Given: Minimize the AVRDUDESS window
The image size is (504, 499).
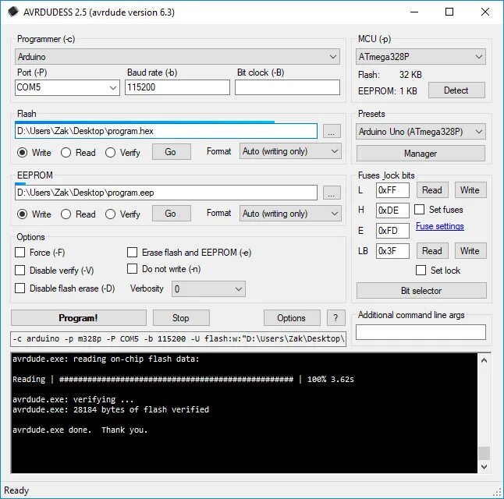Looking at the screenshot, I should point(414,12).
